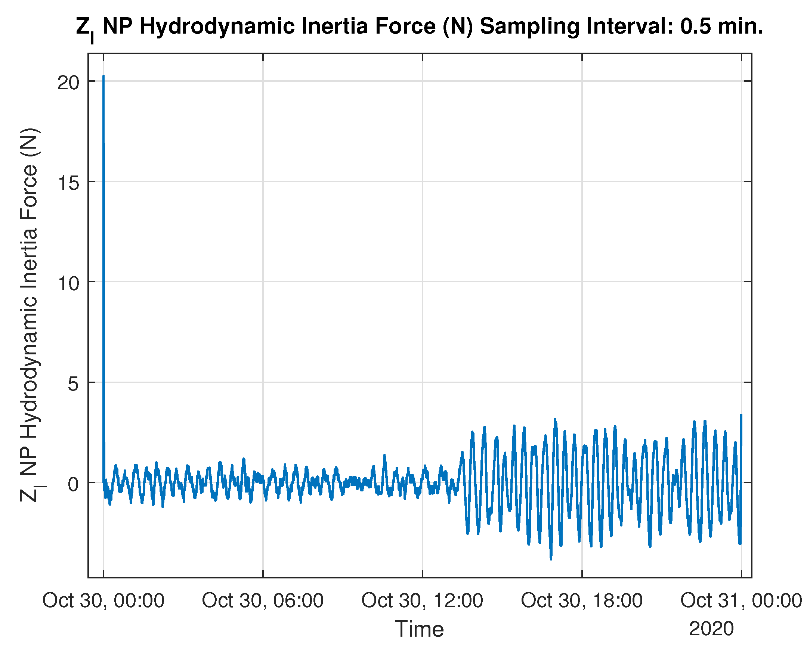This screenshot has height=646, width=810.
Task: Click the 5 y-axis tick label
Action: (x=73, y=384)
